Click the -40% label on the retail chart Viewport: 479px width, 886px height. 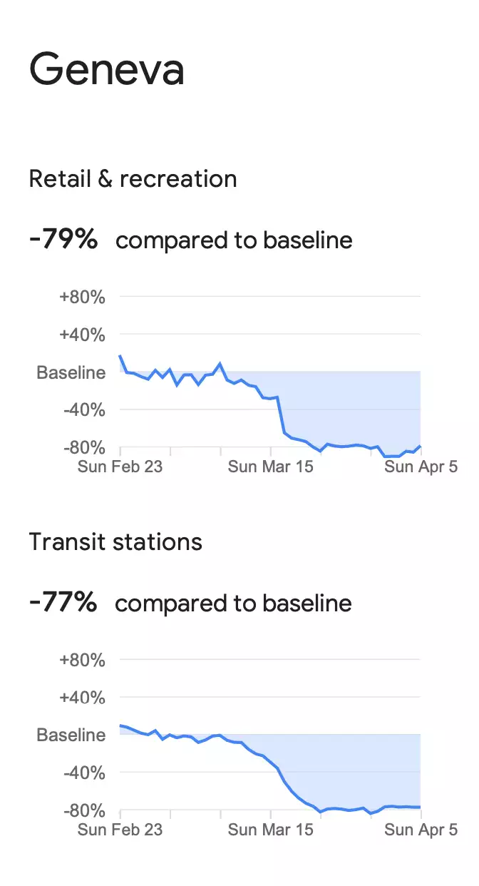84,410
